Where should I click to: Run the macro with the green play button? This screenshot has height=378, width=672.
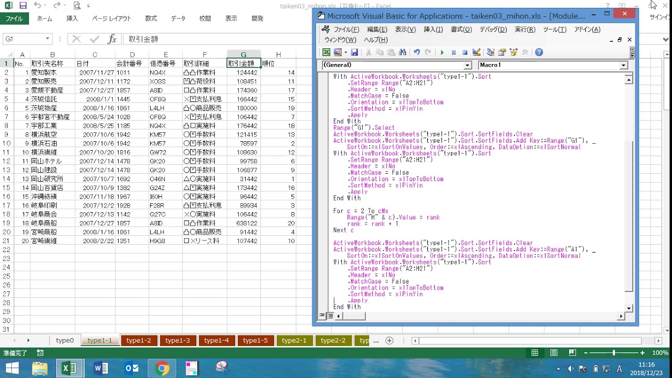(x=442, y=52)
